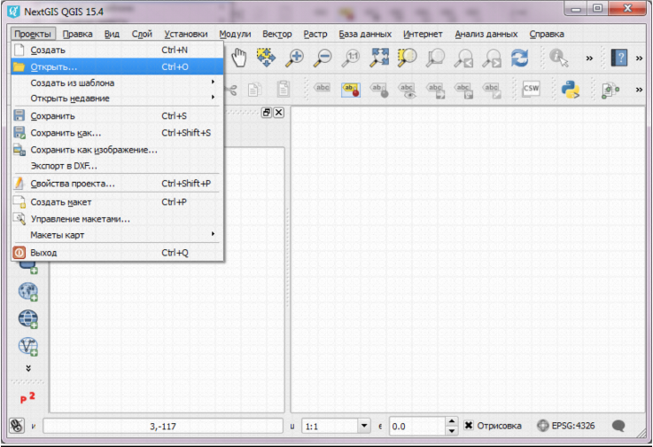Select Экспорт в DXF… entry
The image size is (653, 447).
point(116,166)
